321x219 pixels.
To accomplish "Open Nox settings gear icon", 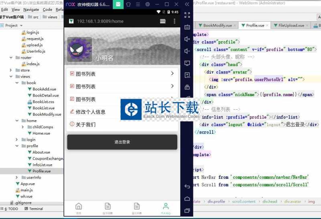I will (147, 4).
